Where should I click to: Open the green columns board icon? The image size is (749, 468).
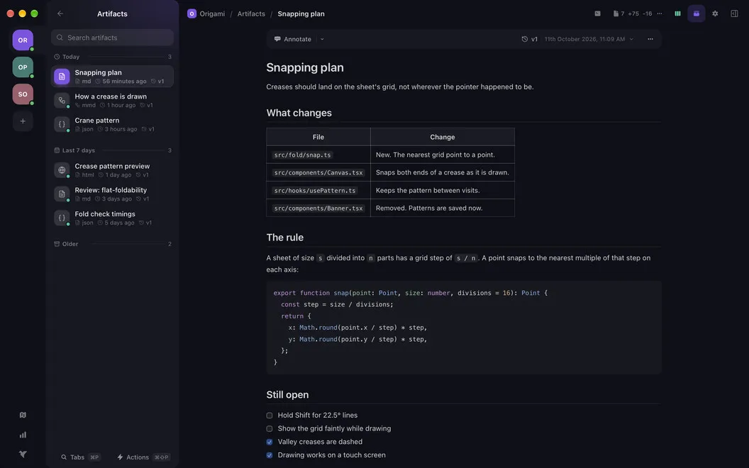point(677,14)
